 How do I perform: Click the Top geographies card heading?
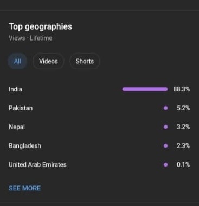[x=41, y=26]
